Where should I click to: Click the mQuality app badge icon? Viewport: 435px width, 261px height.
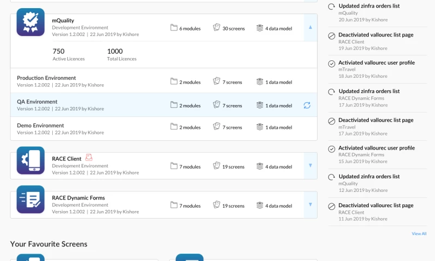[x=30, y=22]
